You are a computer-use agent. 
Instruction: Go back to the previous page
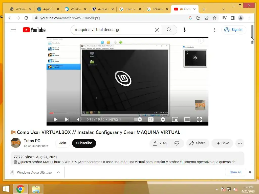coord(10,18)
